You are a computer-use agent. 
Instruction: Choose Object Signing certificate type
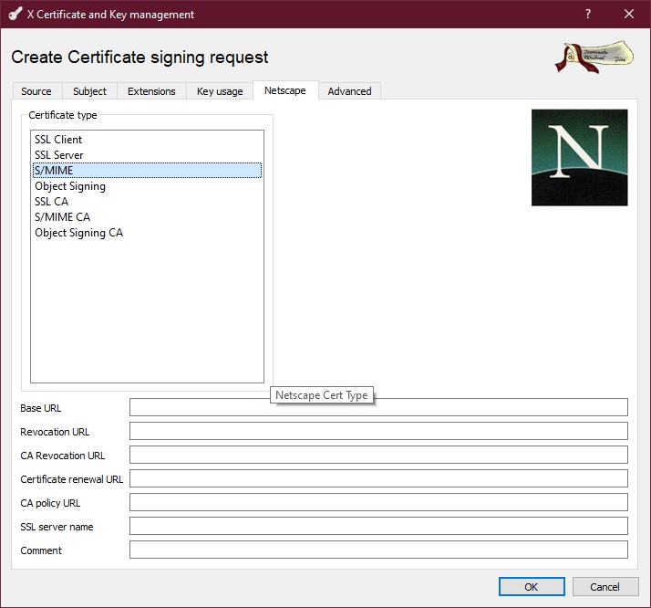pyautogui.click(x=70, y=186)
